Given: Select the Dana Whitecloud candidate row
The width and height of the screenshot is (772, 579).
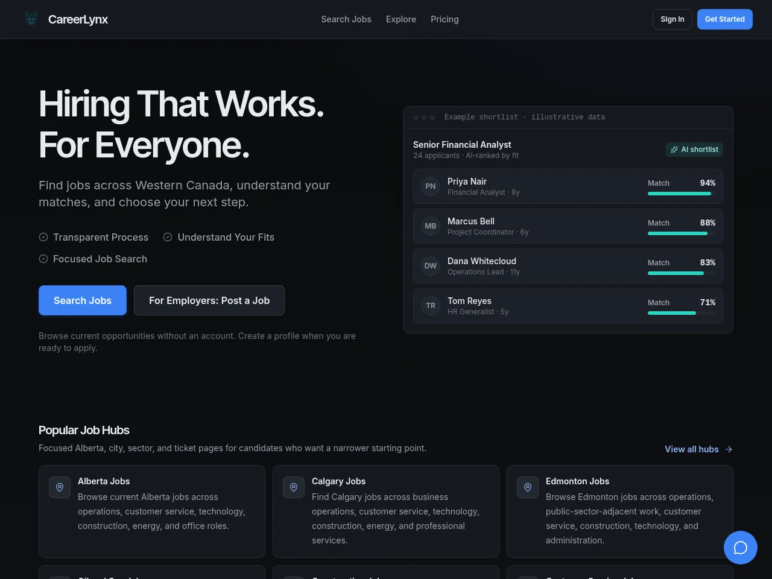Looking at the screenshot, I should pos(568,266).
